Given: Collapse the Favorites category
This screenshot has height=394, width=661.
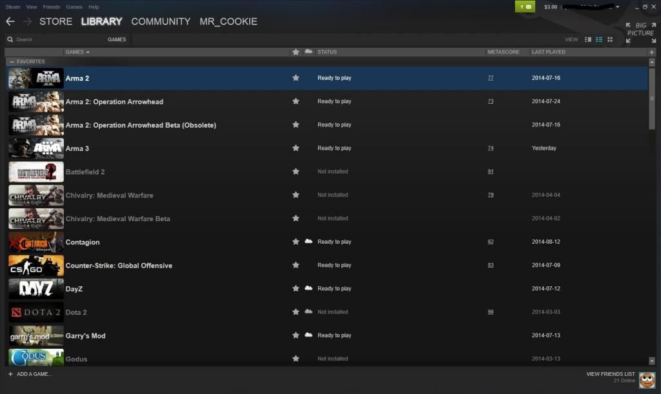Looking at the screenshot, I should (12, 62).
